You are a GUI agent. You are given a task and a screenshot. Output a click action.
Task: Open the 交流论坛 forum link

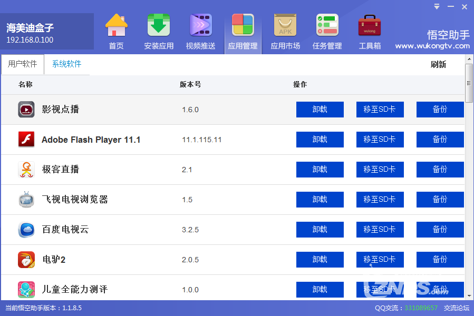(457, 308)
